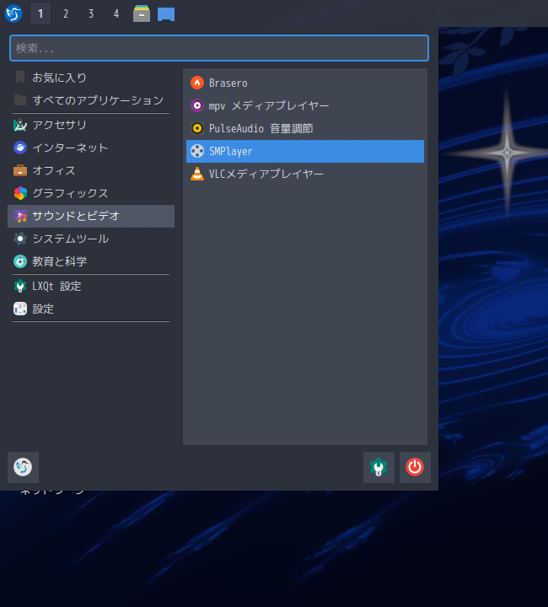Open LXQt settings green gear button
This screenshot has width=548, height=607.
(x=379, y=467)
